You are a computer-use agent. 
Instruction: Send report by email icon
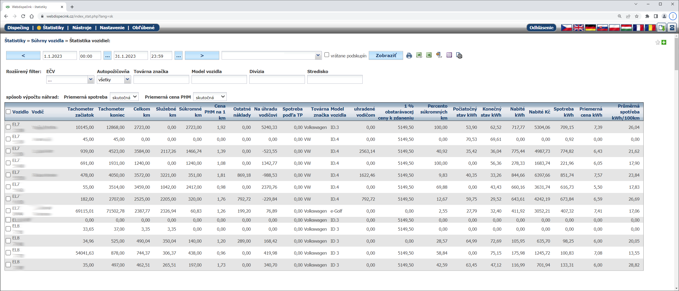pos(449,55)
